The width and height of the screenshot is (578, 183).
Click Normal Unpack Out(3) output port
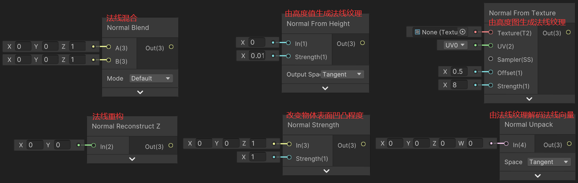pos(569,144)
